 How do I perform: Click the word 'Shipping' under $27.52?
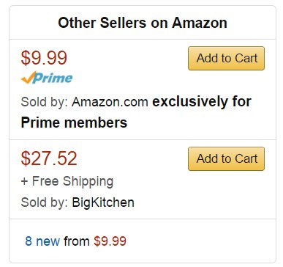(88, 182)
